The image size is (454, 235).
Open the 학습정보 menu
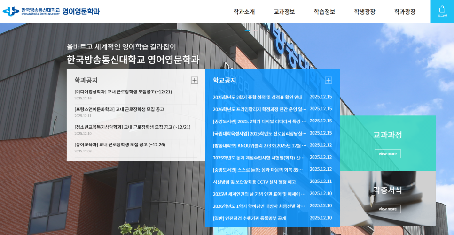point(324,12)
